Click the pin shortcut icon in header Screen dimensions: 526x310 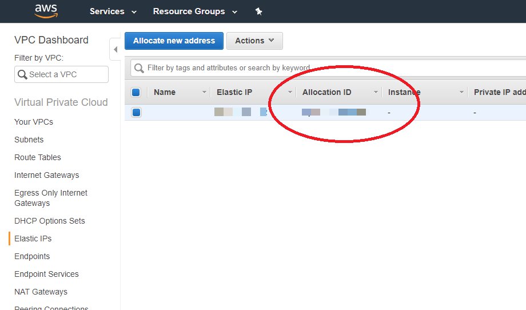pyautogui.click(x=258, y=11)
